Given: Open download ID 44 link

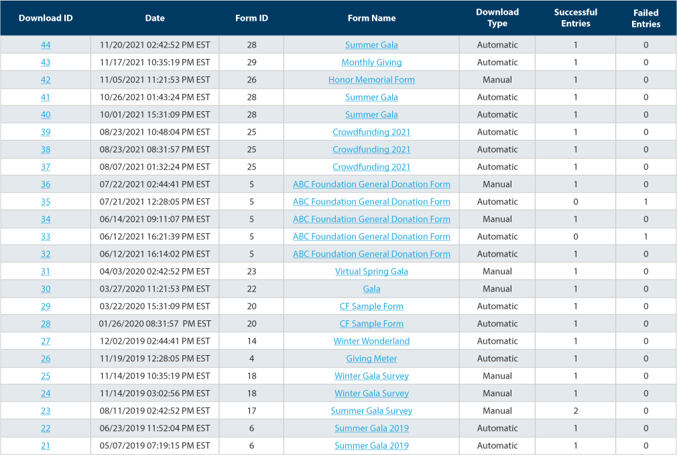Looking at the screenshot, I should pyautogui.click(x=46, y=45).
